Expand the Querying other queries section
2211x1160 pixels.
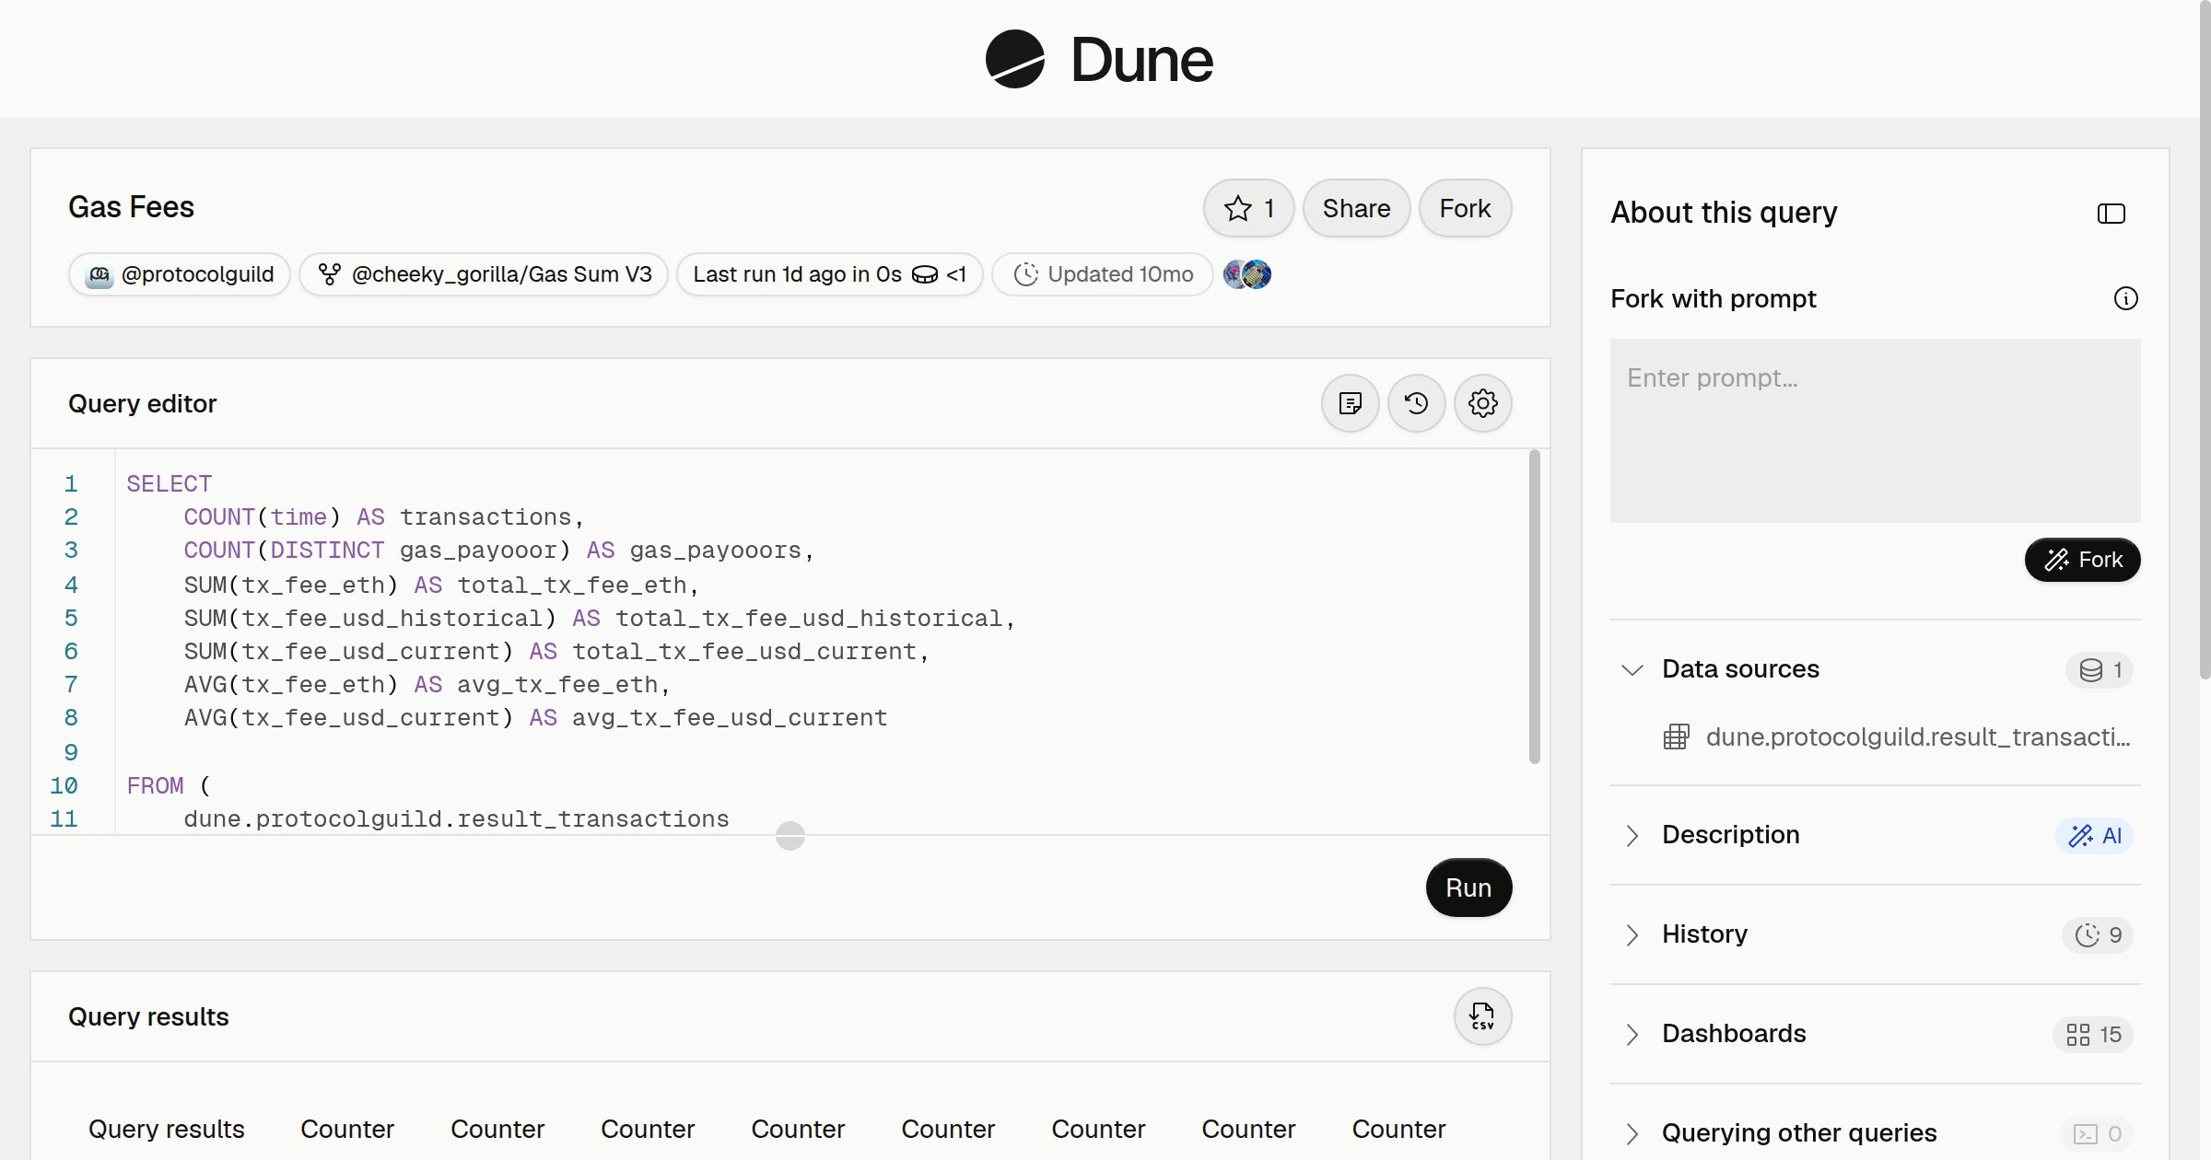(x=1632, y=1133)
